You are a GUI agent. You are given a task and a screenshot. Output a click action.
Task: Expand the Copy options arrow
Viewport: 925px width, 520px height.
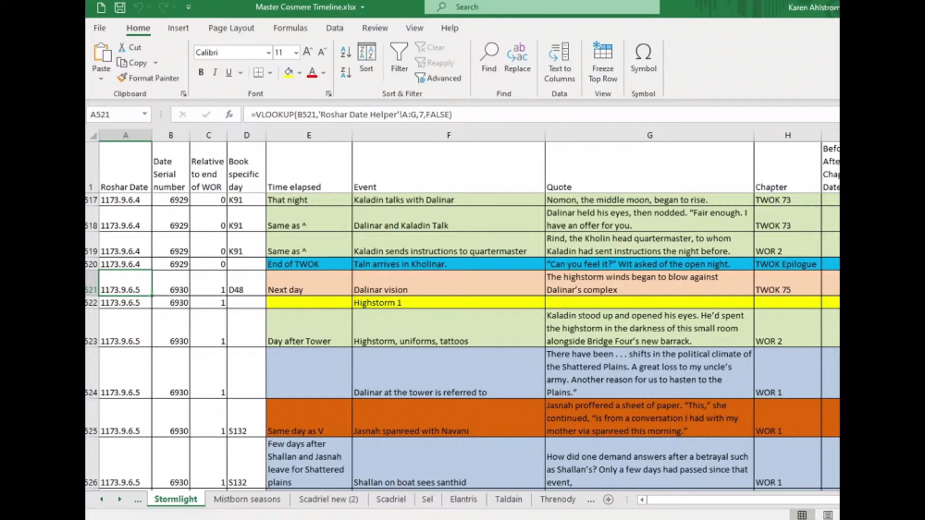155,63
